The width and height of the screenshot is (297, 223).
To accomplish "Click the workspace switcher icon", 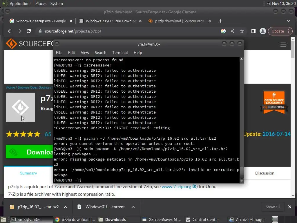I will pyautogui.click(x=275, y=220).
